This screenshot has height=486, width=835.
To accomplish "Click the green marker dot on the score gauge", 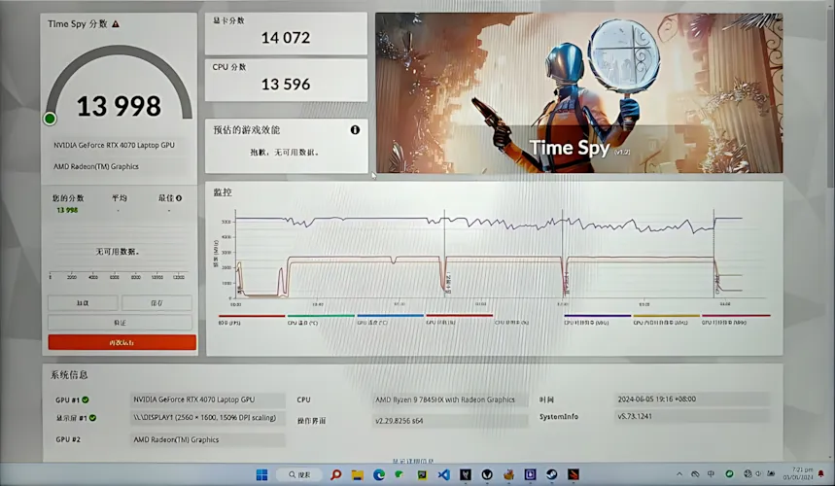I will (x=50, y=119).
